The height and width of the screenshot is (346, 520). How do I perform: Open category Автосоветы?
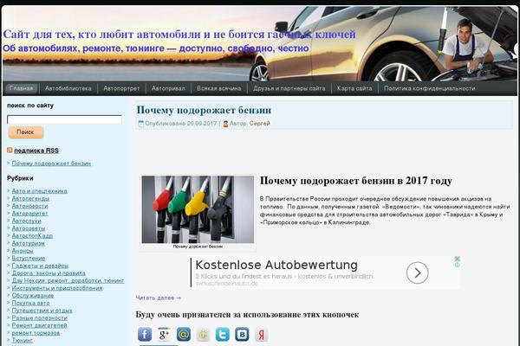tap(29, 228)
